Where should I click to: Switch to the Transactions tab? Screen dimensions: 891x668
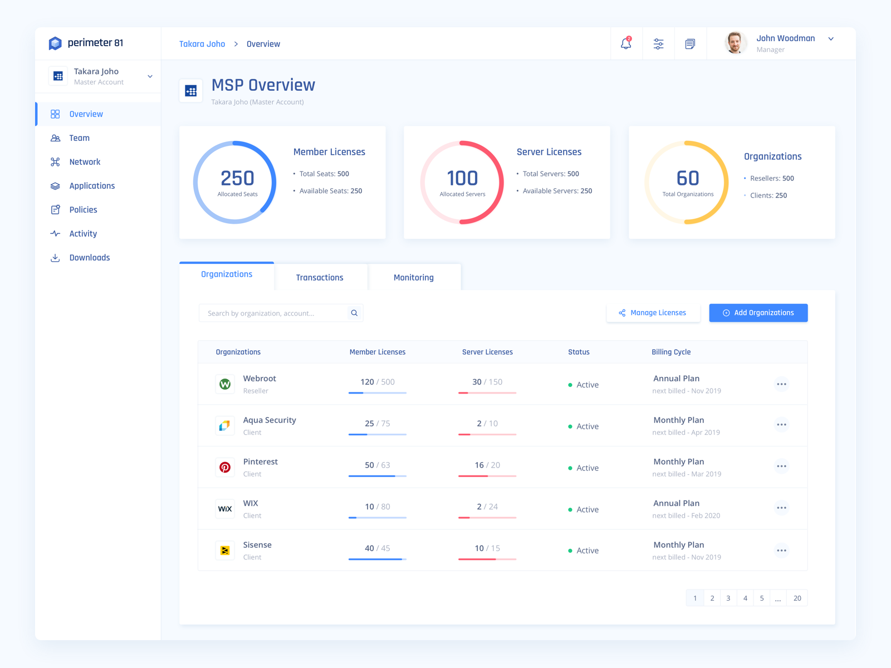(320, 277)
